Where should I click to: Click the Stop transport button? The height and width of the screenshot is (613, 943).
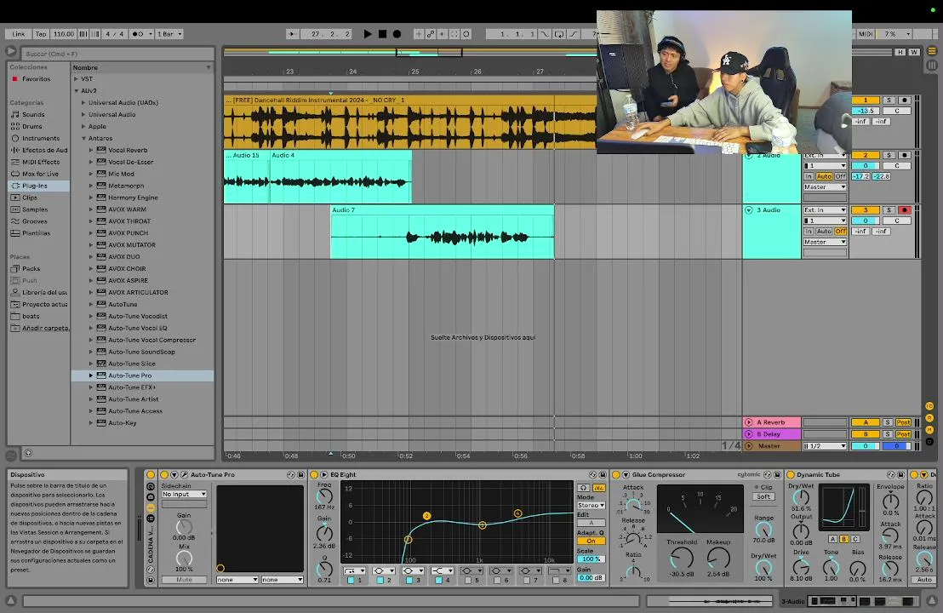[x=382, y=34]
